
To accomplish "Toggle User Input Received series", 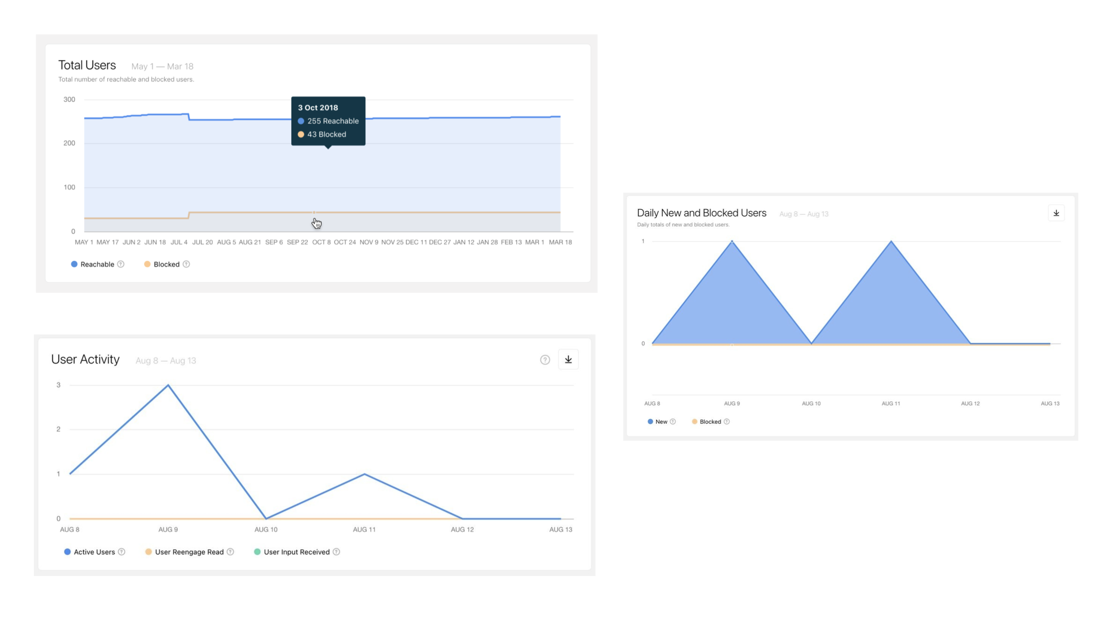I will (296, 552).
